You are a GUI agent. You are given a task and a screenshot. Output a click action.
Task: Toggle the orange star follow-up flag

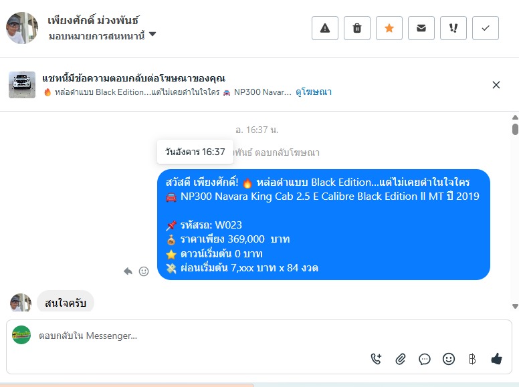[389, 28]
